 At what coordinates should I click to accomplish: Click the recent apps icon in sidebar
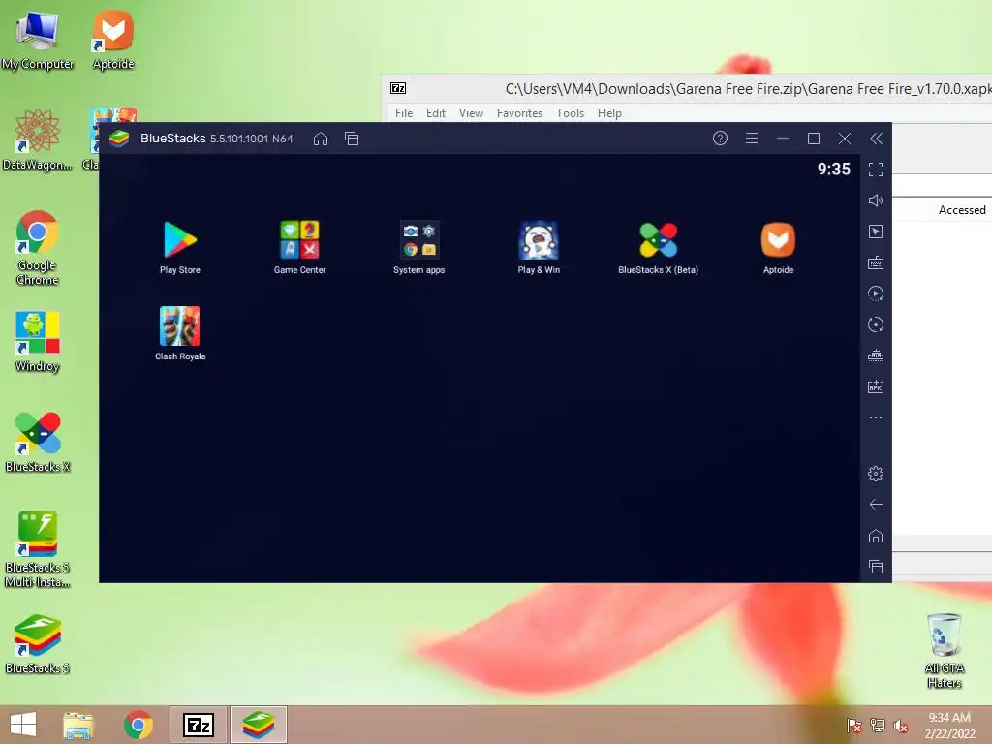pyautogui.click(x=876, y=567)
